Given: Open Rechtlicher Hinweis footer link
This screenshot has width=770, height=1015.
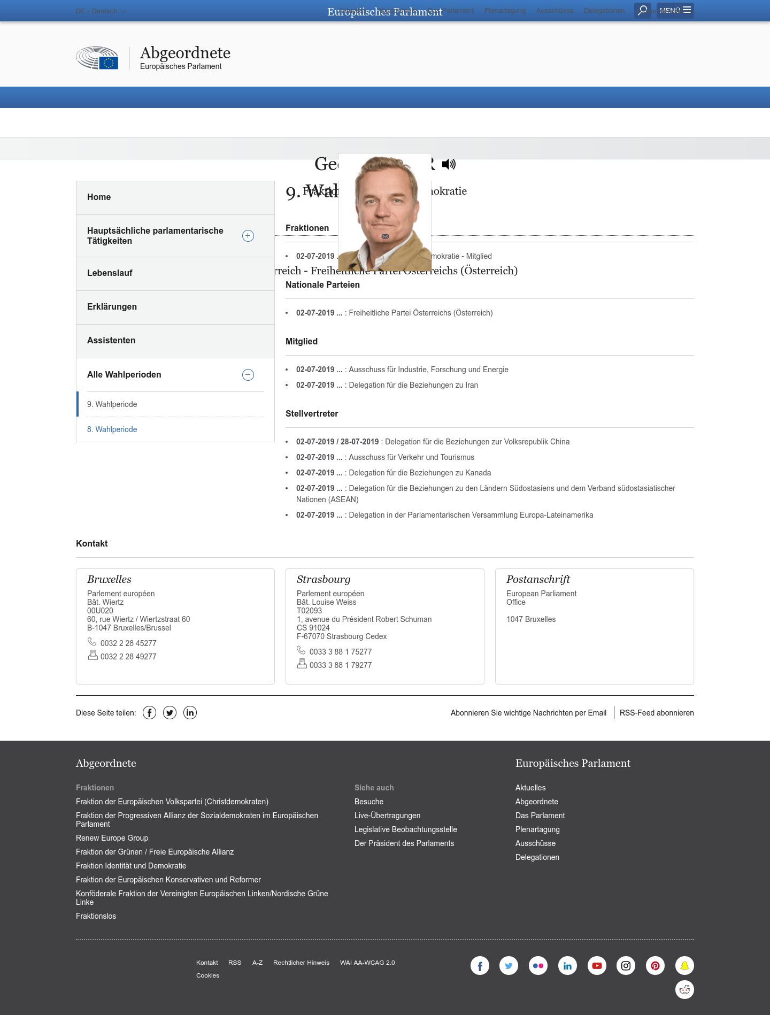Looking at the screenshot, I should 301,963.
